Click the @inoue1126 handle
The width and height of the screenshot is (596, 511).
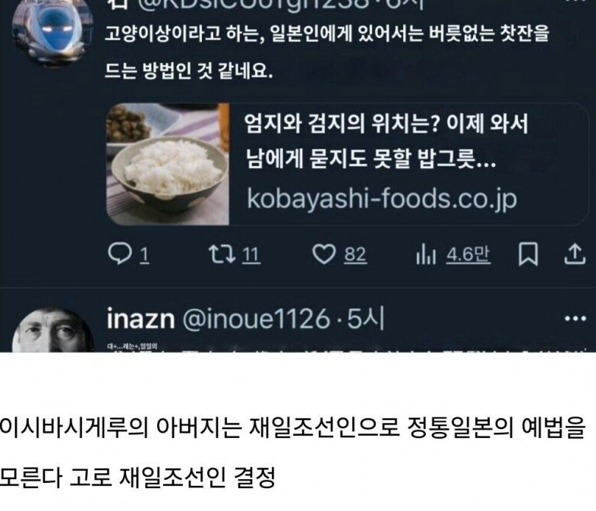click(256, 319)
